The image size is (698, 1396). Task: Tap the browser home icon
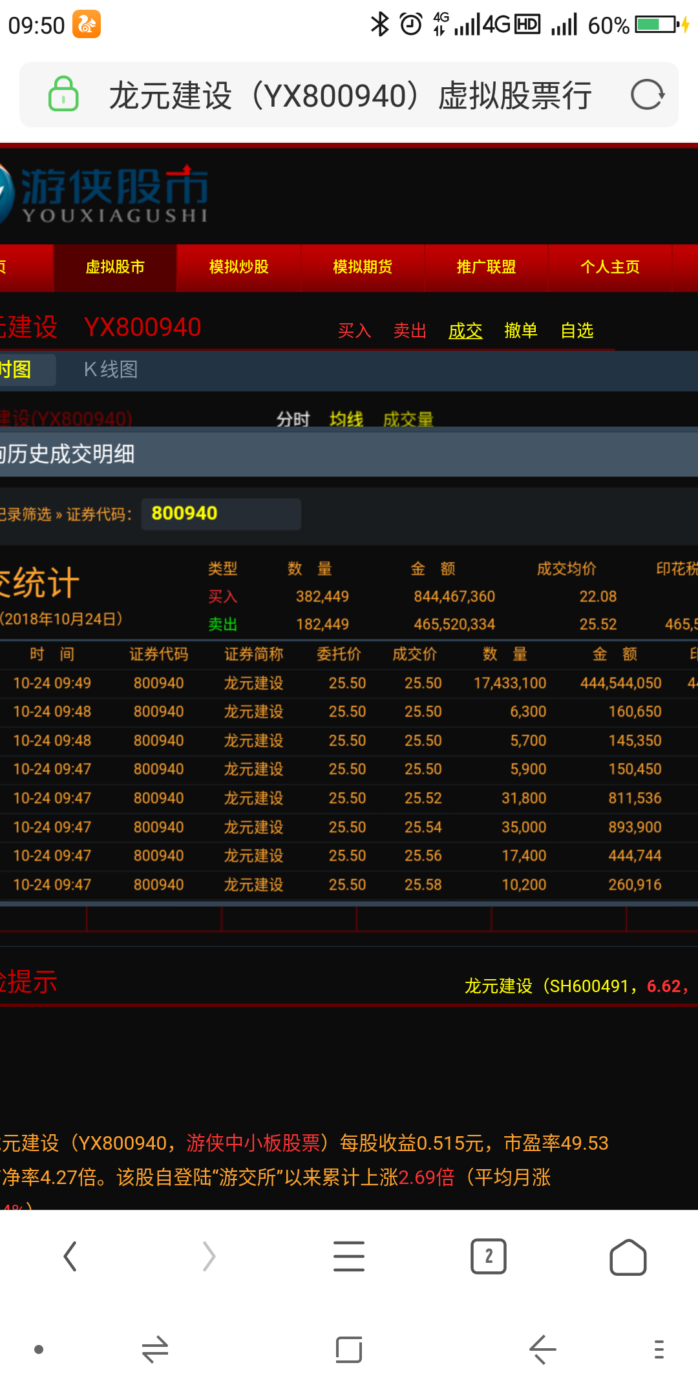pos(628,1257)
